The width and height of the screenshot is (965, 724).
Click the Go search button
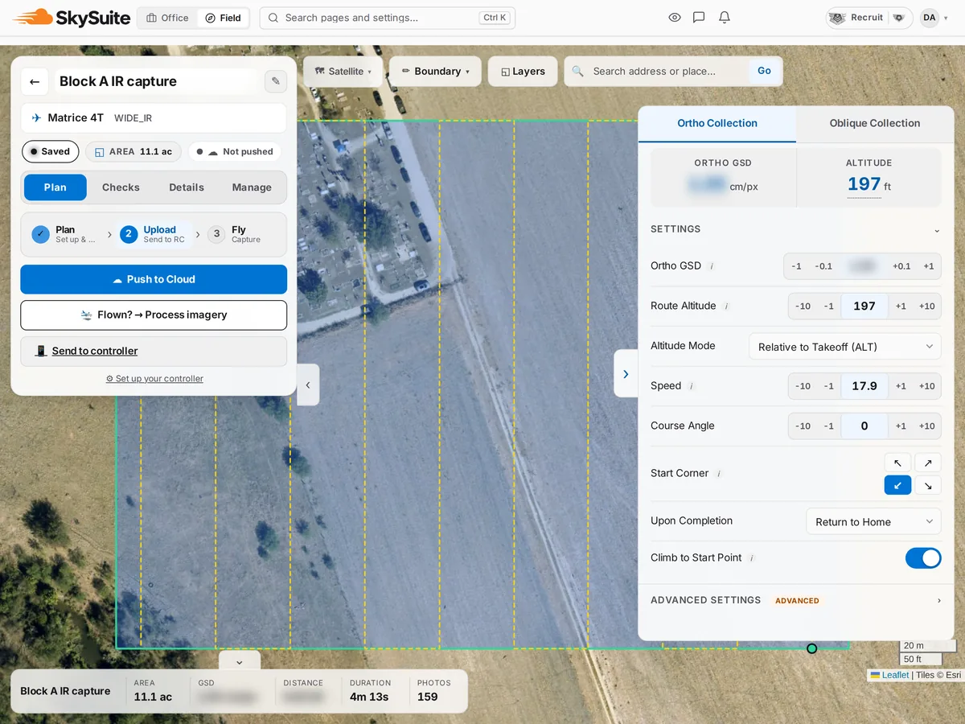[x=764, y=71]
